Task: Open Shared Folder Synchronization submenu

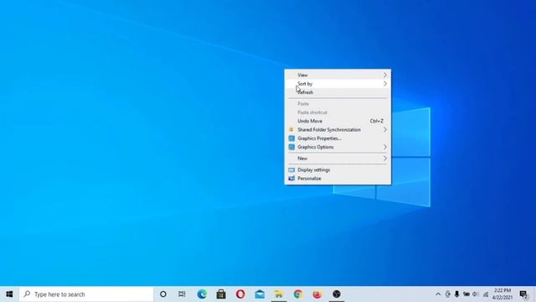Action: pyautogui.click(x=338, y=130)
